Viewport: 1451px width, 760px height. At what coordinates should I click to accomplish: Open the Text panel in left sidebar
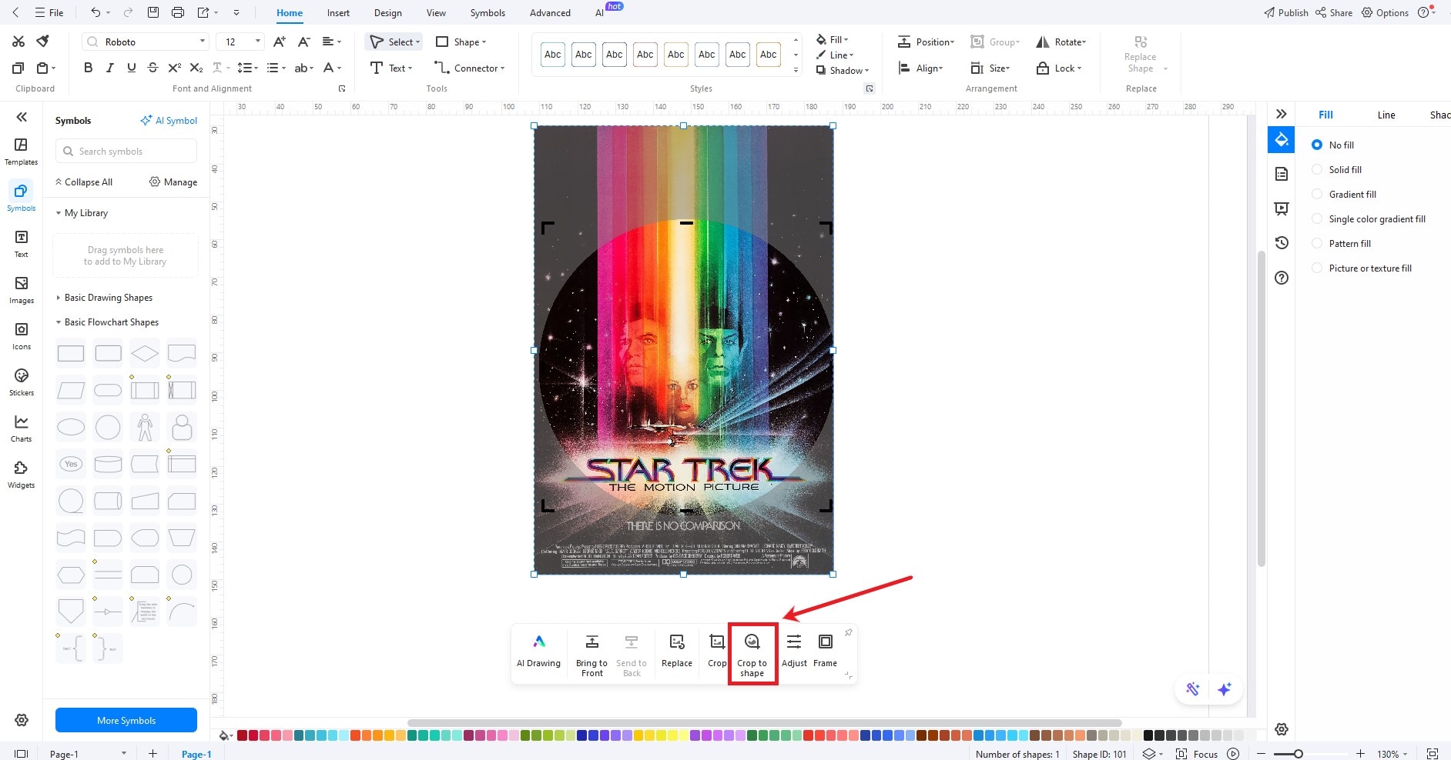click(x=21, y=244)
